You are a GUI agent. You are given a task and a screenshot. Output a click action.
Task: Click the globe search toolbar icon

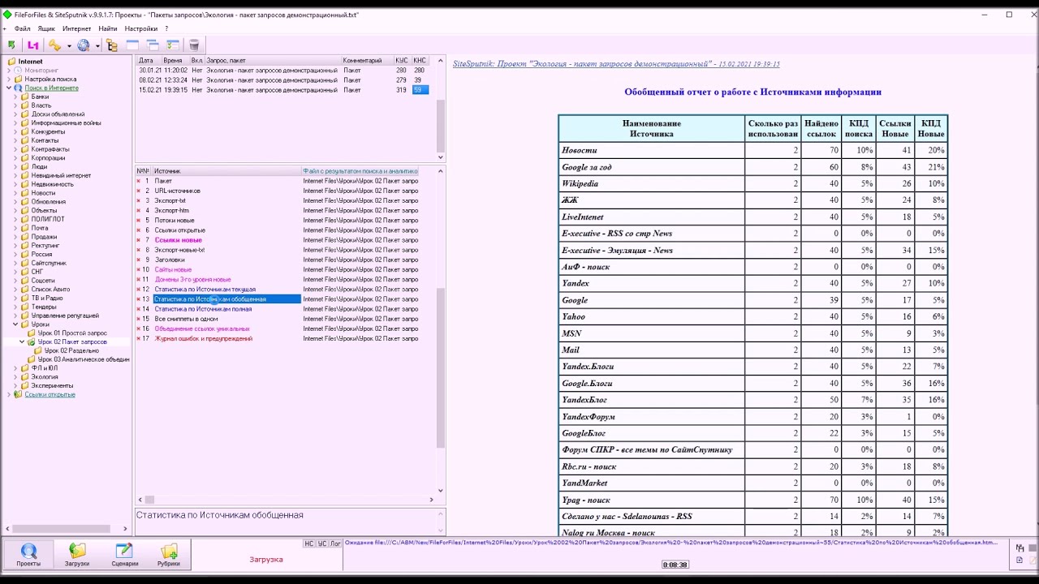coord(84,45)
